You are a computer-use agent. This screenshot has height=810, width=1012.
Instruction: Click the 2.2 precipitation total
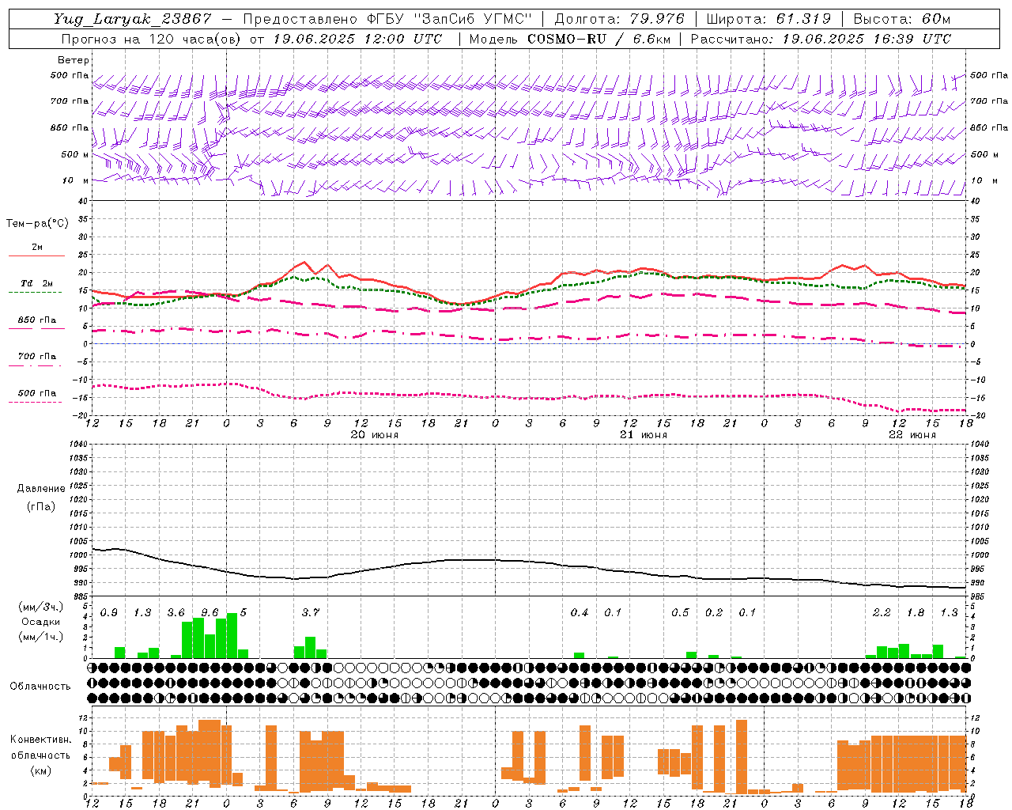tap(882, 613)
